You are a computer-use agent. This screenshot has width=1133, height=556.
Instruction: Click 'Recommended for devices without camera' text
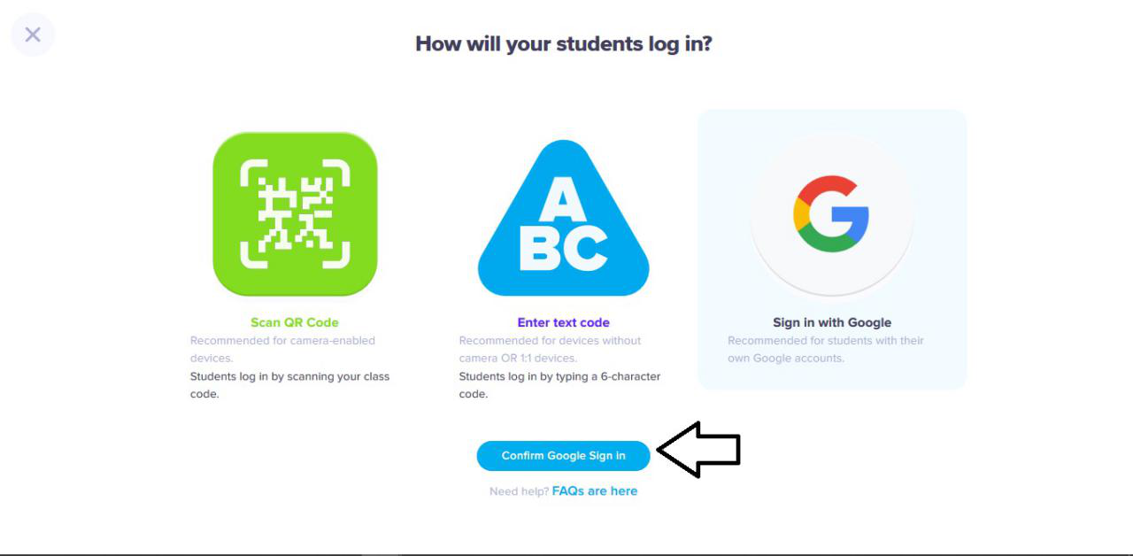click(551, 350)
